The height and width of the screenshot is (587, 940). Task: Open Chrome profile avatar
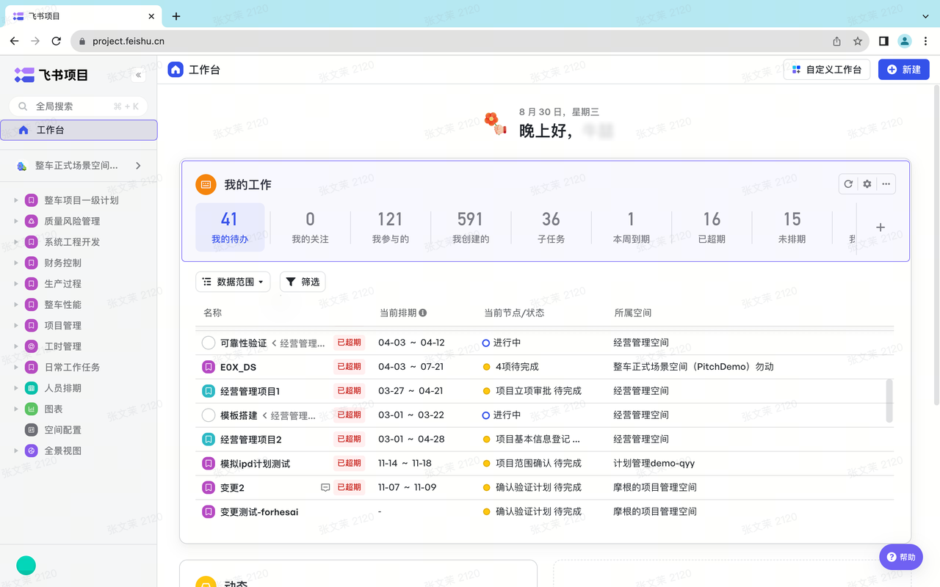[x=905, y=41]
